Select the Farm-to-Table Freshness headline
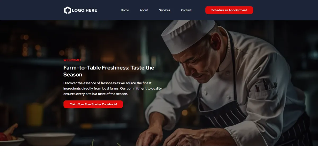This screenshot has height=155, width=318. 109,71
